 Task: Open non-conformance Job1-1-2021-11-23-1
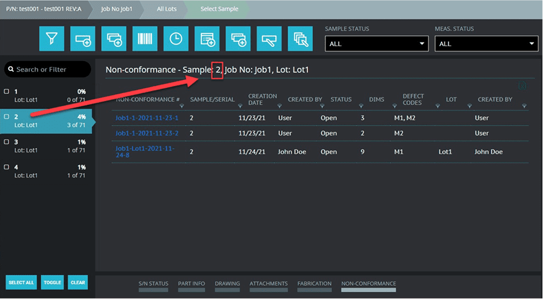tap(147, 118)
